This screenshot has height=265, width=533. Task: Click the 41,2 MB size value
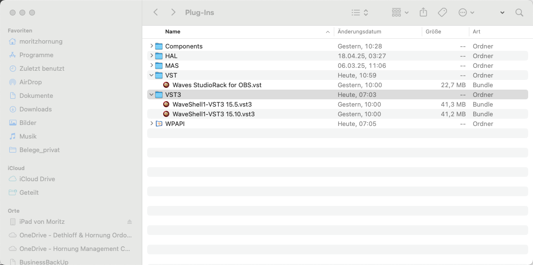(x=453, y=114)
